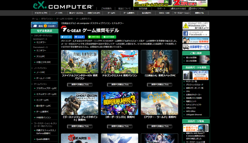Expand the ゲームパソコン sidebar category
The image size is (248, 143).
click(40, 84)
